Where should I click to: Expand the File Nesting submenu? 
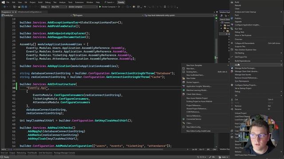257,53
